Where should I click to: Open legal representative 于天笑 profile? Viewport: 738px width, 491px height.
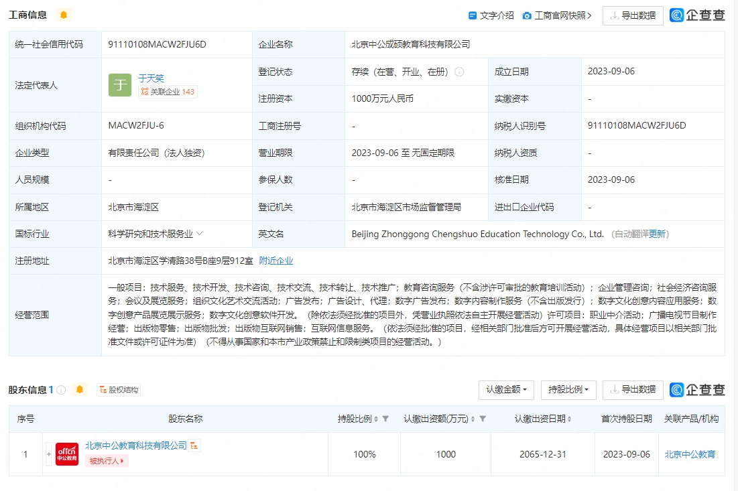click(151, 78)
